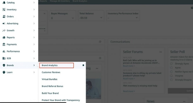This screenshot has height=103, width=193.
Task: Expand the Reports submenu chevron
Action: click(34, 37)
